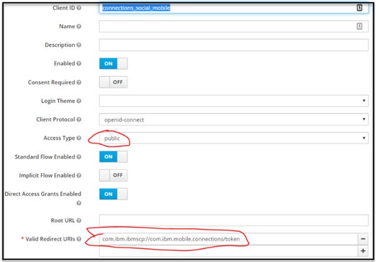Click the Login Theme label
Image resolution: width=376 pixels, height=262 pixels.
[x=58, y=101]
